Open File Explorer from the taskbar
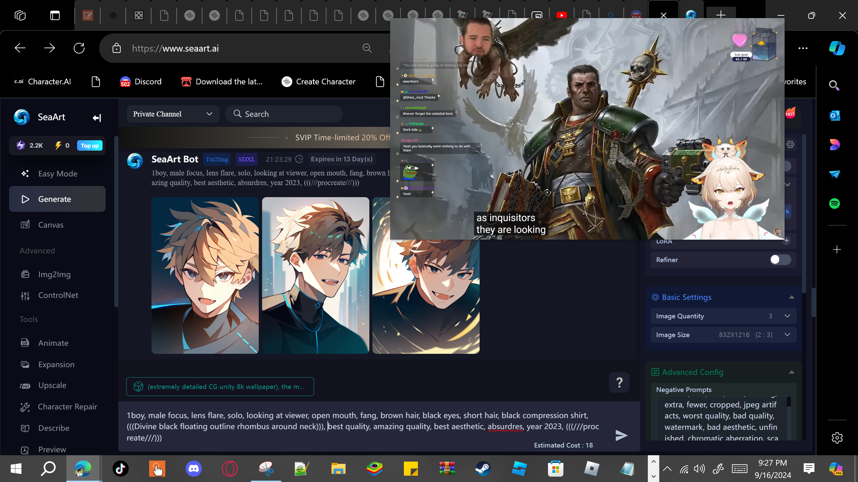The image size is (858, 482). pyautogui.click(x=338, y=469)
